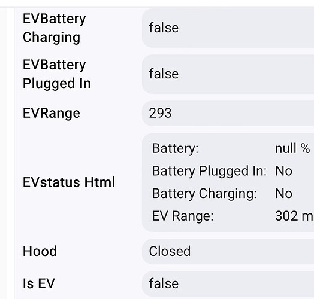Click the No value beside Battery Charging
This screenshot has height=299, width=314.
(284, 194)
